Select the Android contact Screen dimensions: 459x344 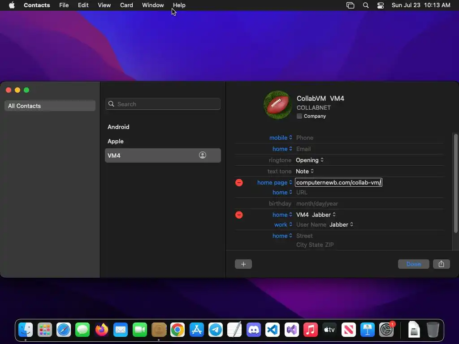[163, 127]
